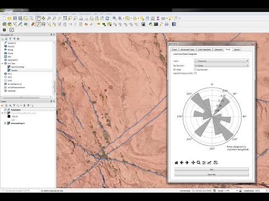Select the OpenStreetMap tile entry
The image size is (269, 201).
(17, 67)
